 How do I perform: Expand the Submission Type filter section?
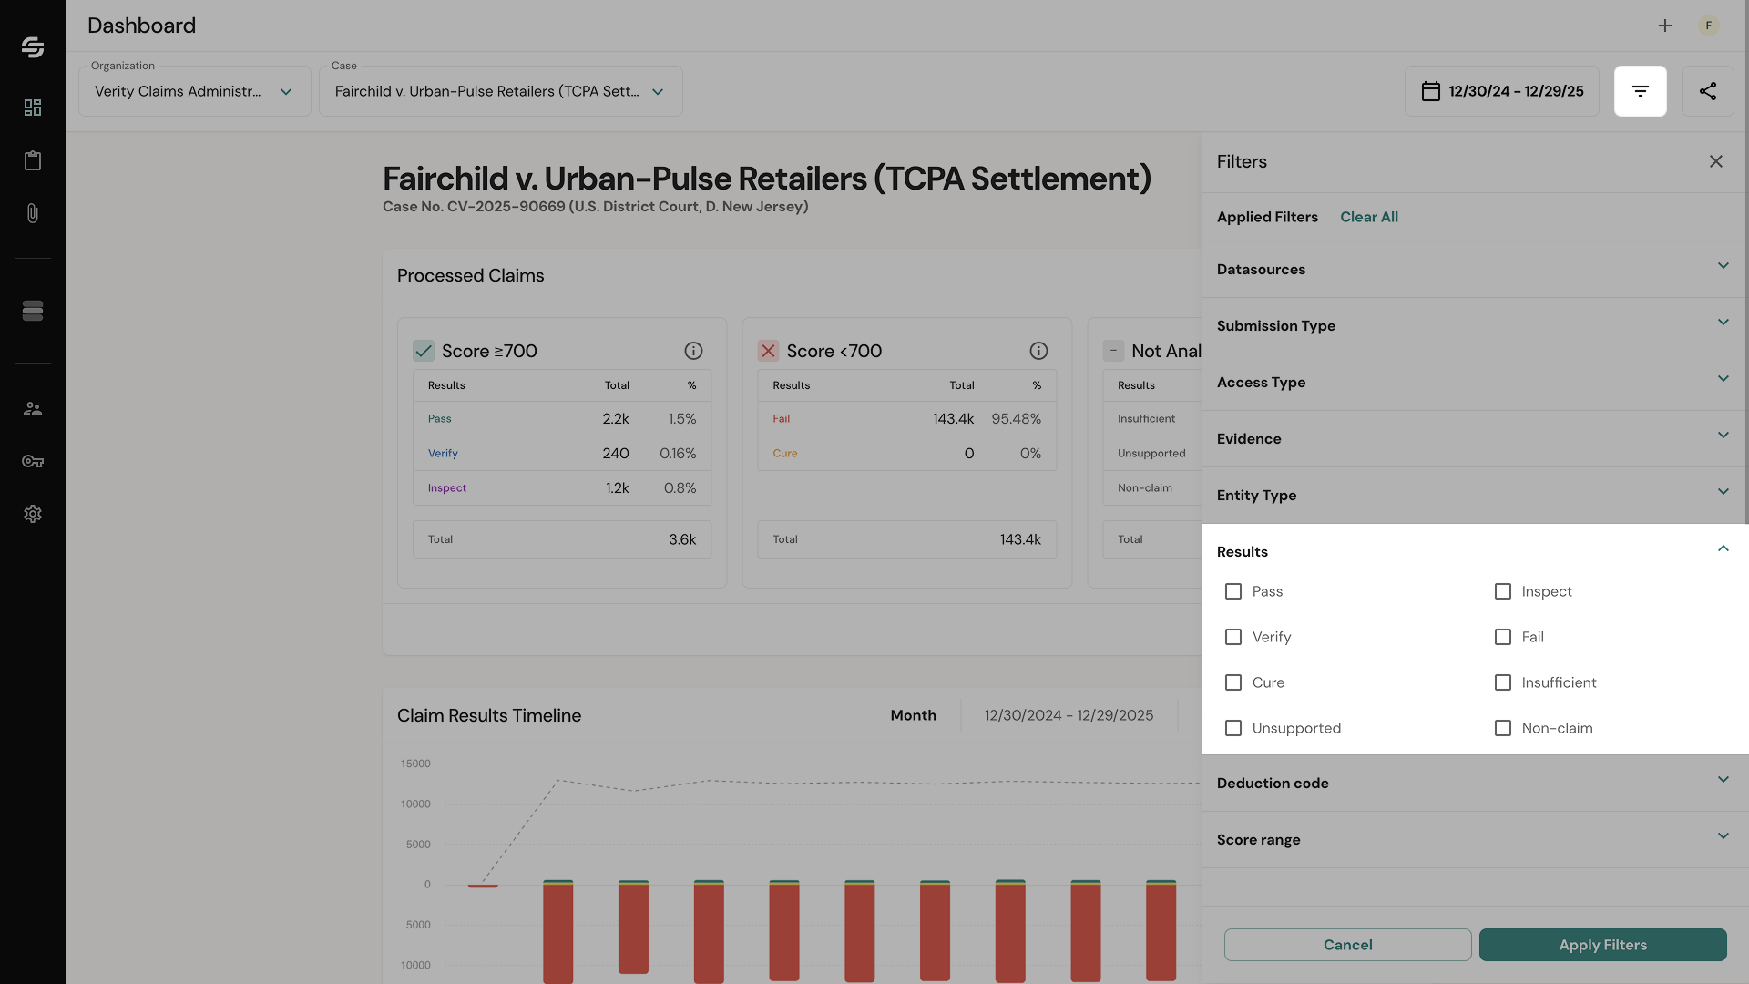pos(1476,325)
